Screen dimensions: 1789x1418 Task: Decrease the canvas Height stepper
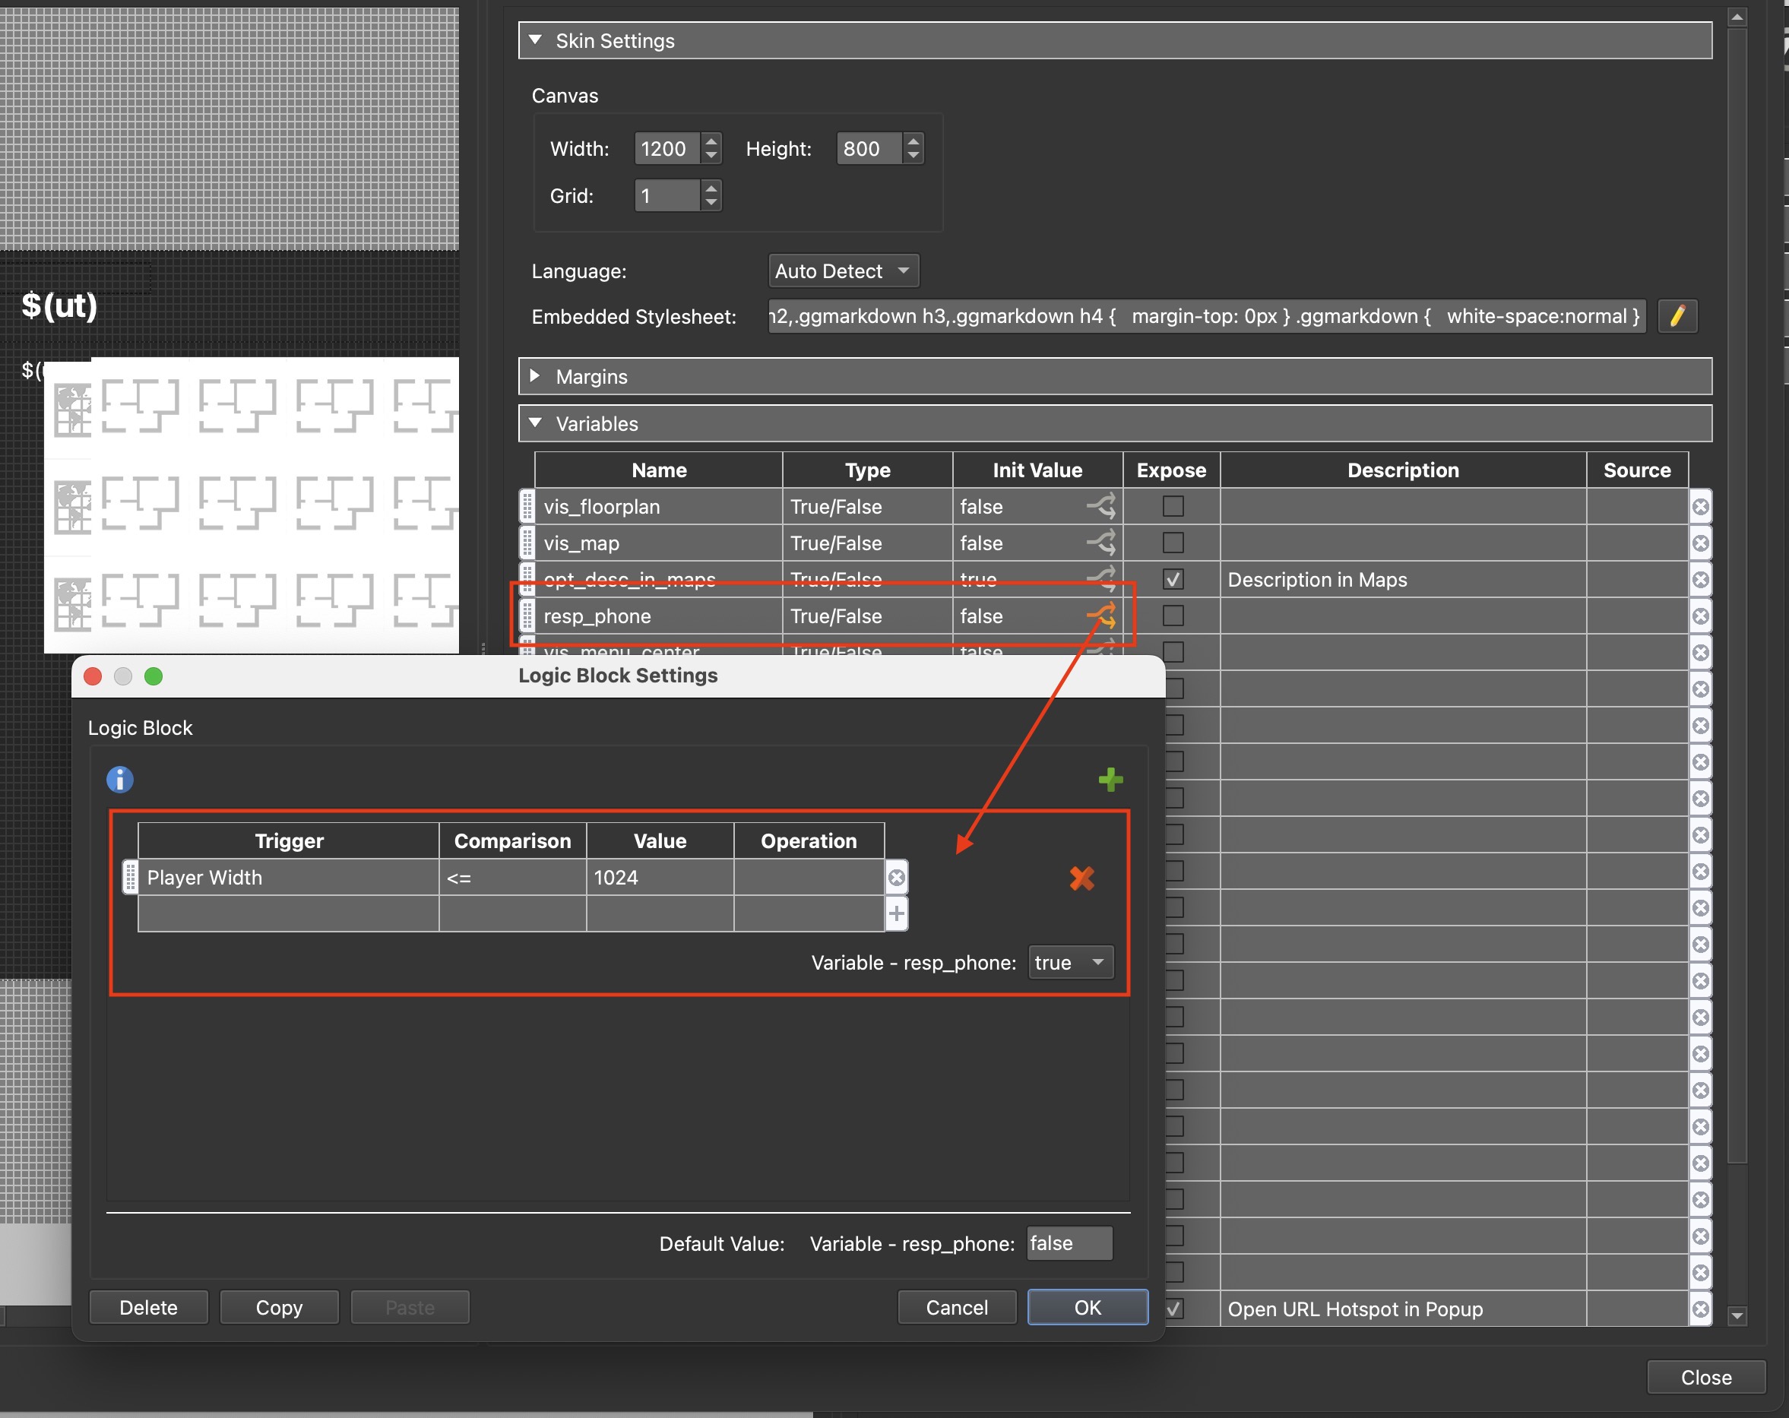pyautogui.click(x=913, y=156)
